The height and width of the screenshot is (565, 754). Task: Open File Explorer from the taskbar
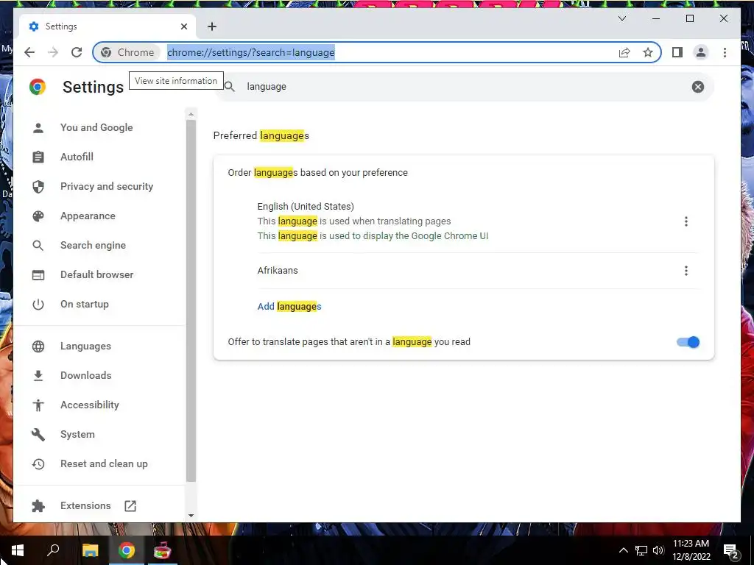(90, 550)
